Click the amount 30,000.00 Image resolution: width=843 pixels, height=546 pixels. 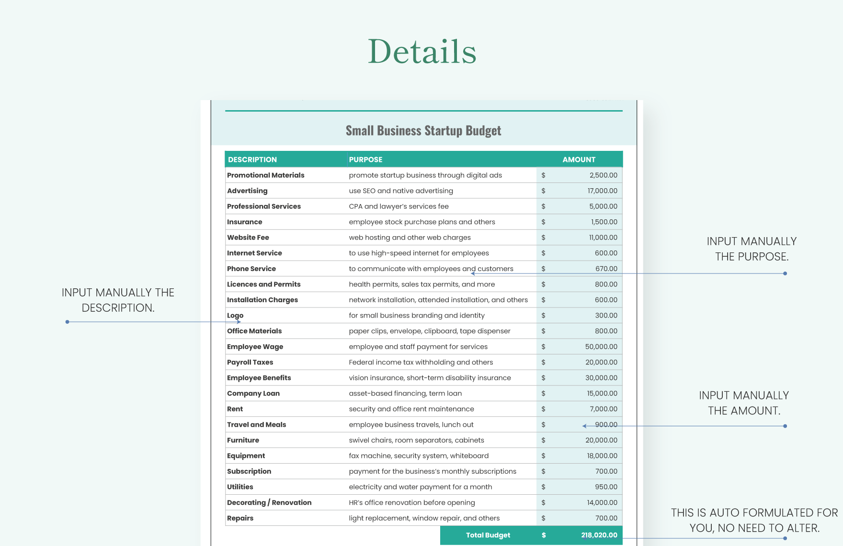(x=601, y=378)
